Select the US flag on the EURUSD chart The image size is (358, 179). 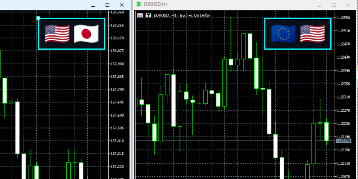tap(312, 34)
